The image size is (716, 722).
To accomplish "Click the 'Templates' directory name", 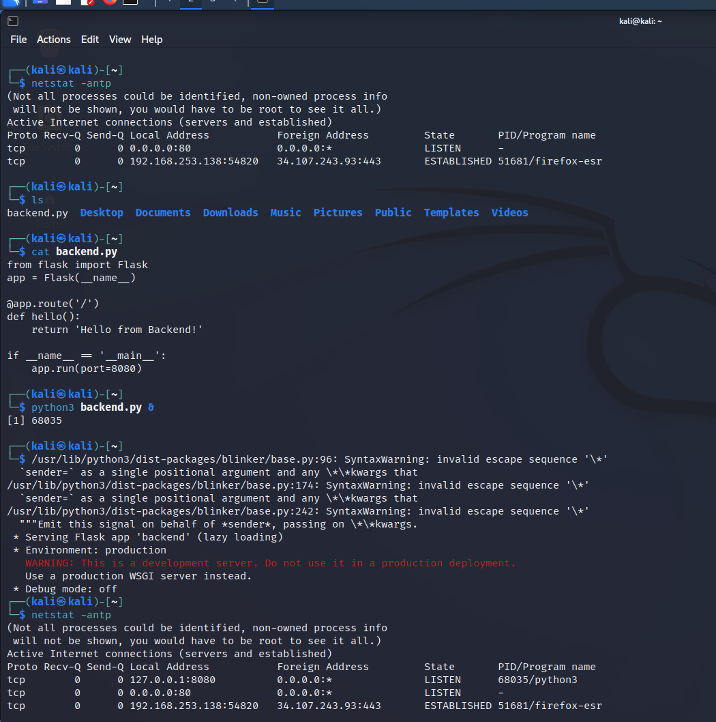I will coord(451,213).
